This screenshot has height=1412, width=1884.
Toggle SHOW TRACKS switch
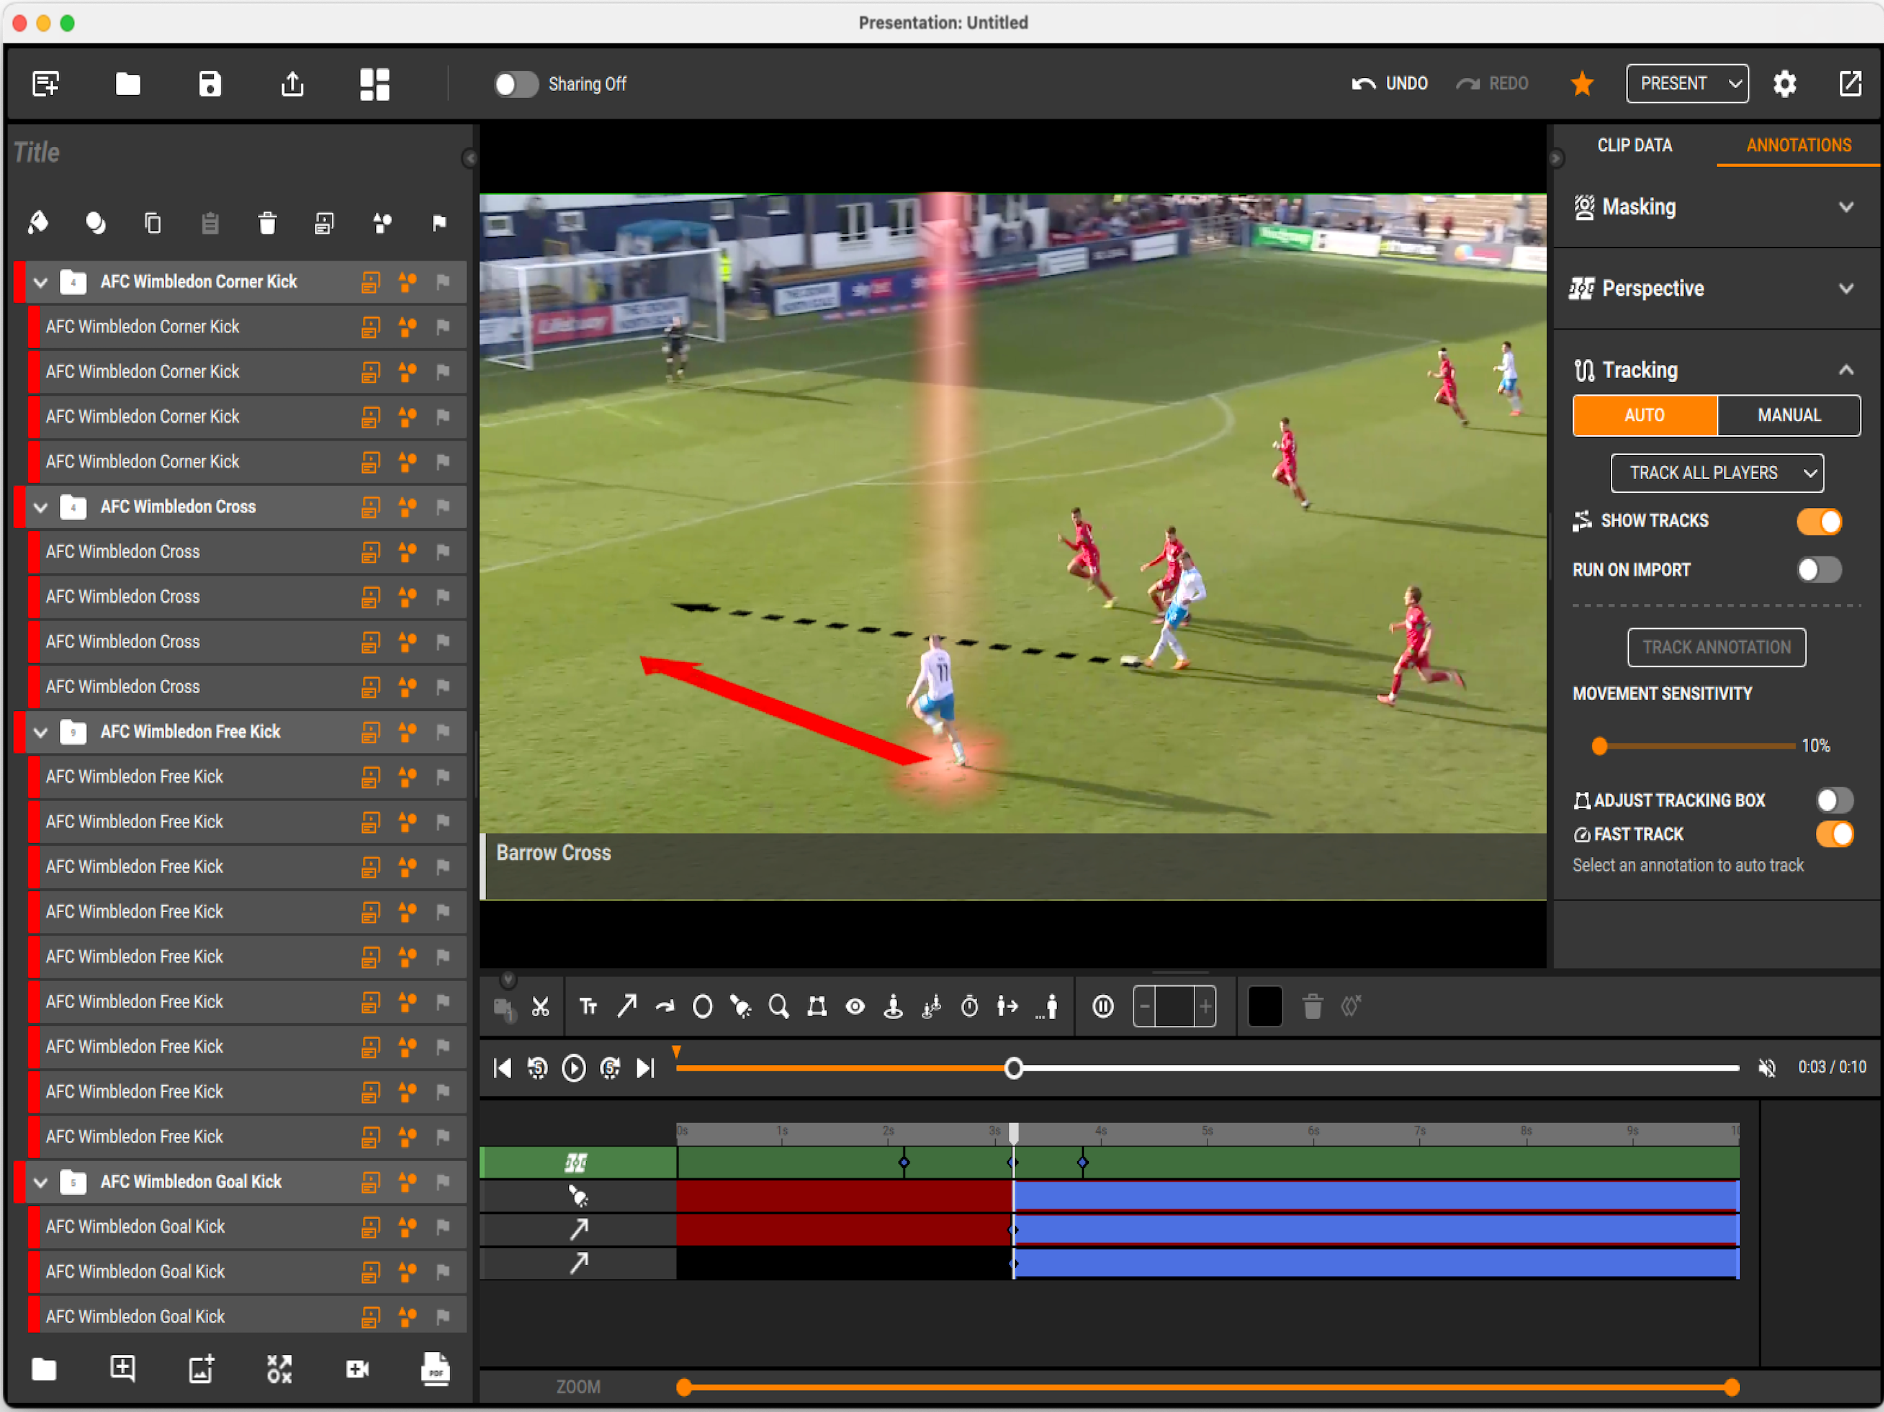click(x=1819, y=521)
